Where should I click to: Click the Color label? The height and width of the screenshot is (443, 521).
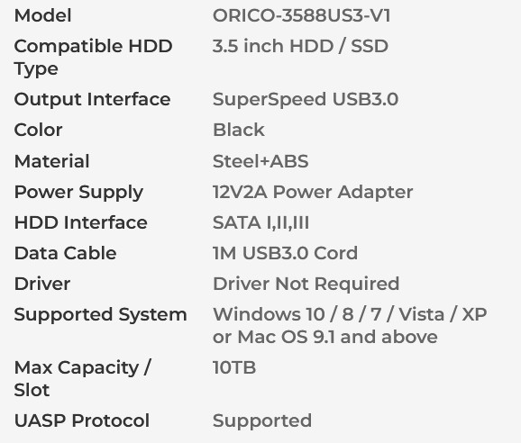[38, 130]
